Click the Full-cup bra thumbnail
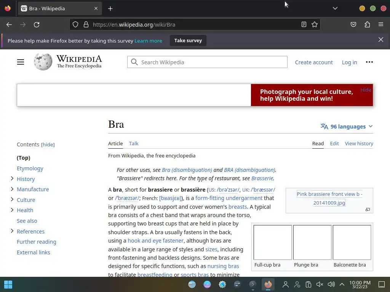This screenshot has width=390, height=292. coord(273,242)
